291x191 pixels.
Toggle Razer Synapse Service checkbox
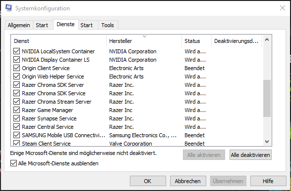[16, 118]
